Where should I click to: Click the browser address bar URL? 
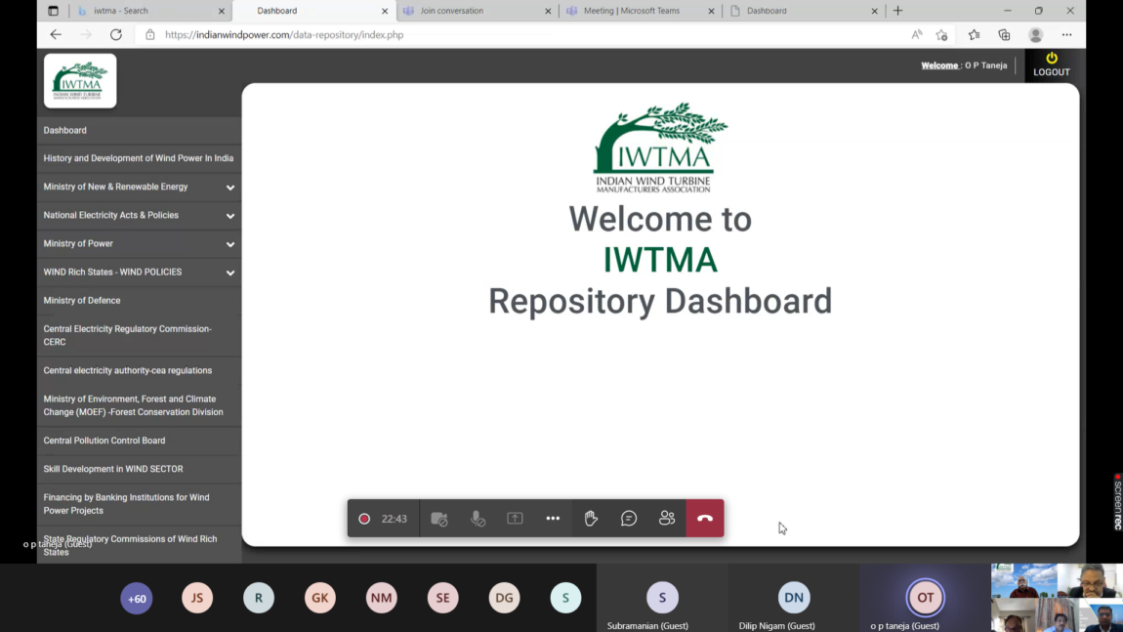284,35
